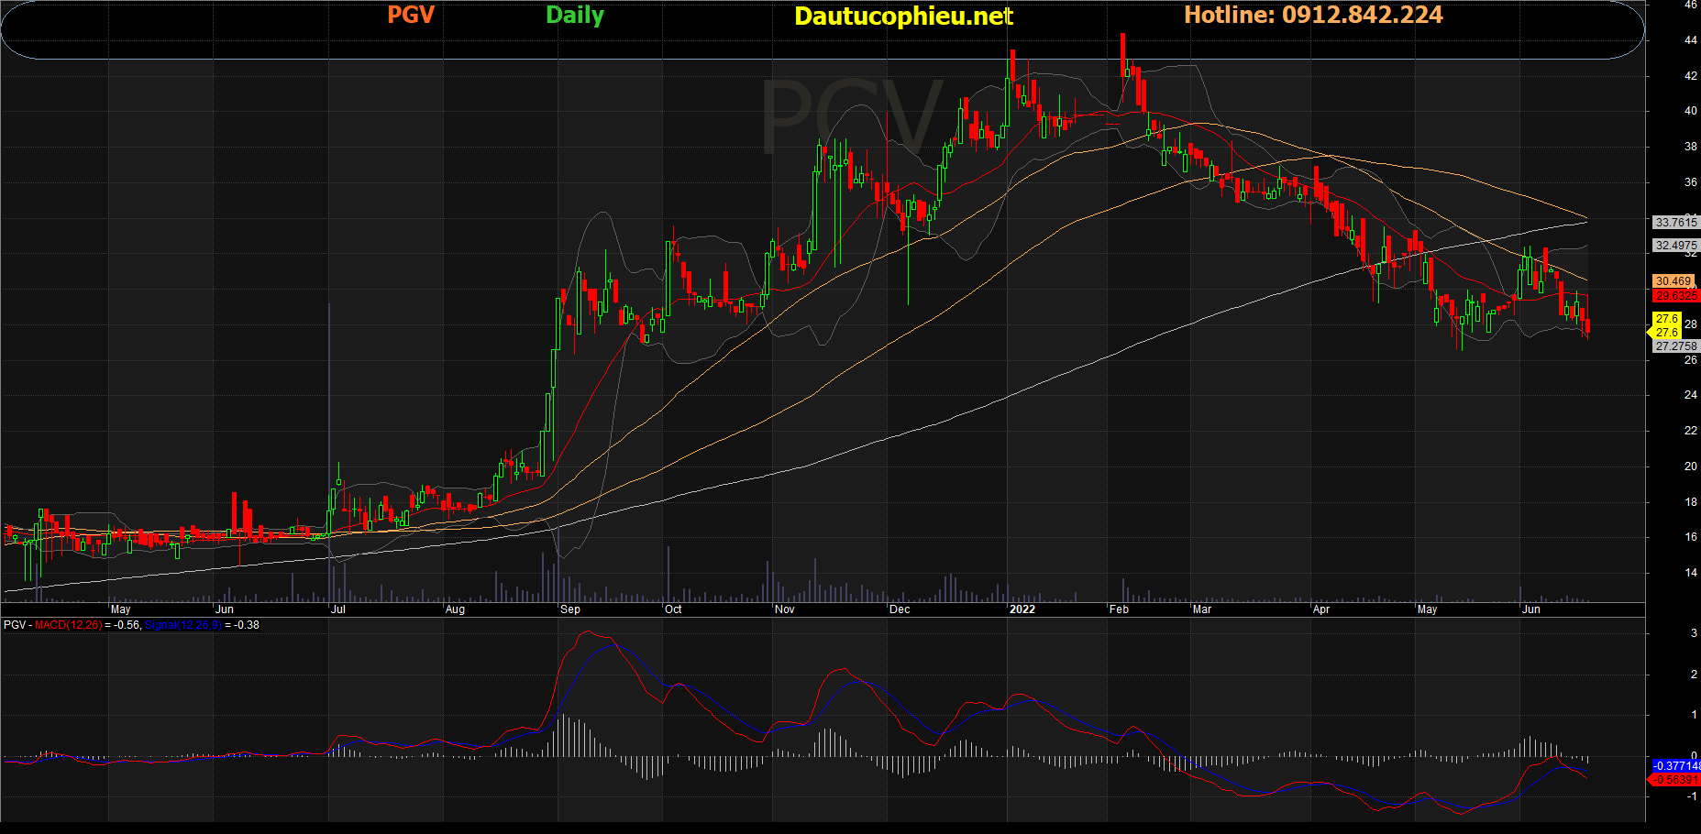The width and height of the screenshot is (1701, 834).
Task: Click the Jul label on time axis
Action: point(337,609)
